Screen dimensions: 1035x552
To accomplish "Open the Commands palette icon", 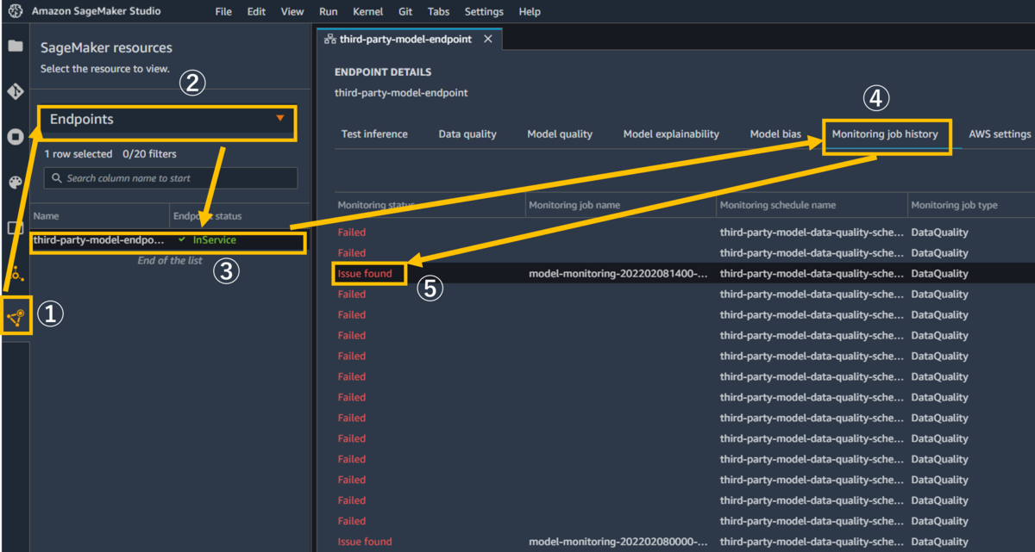I will (x=15, y=182).
